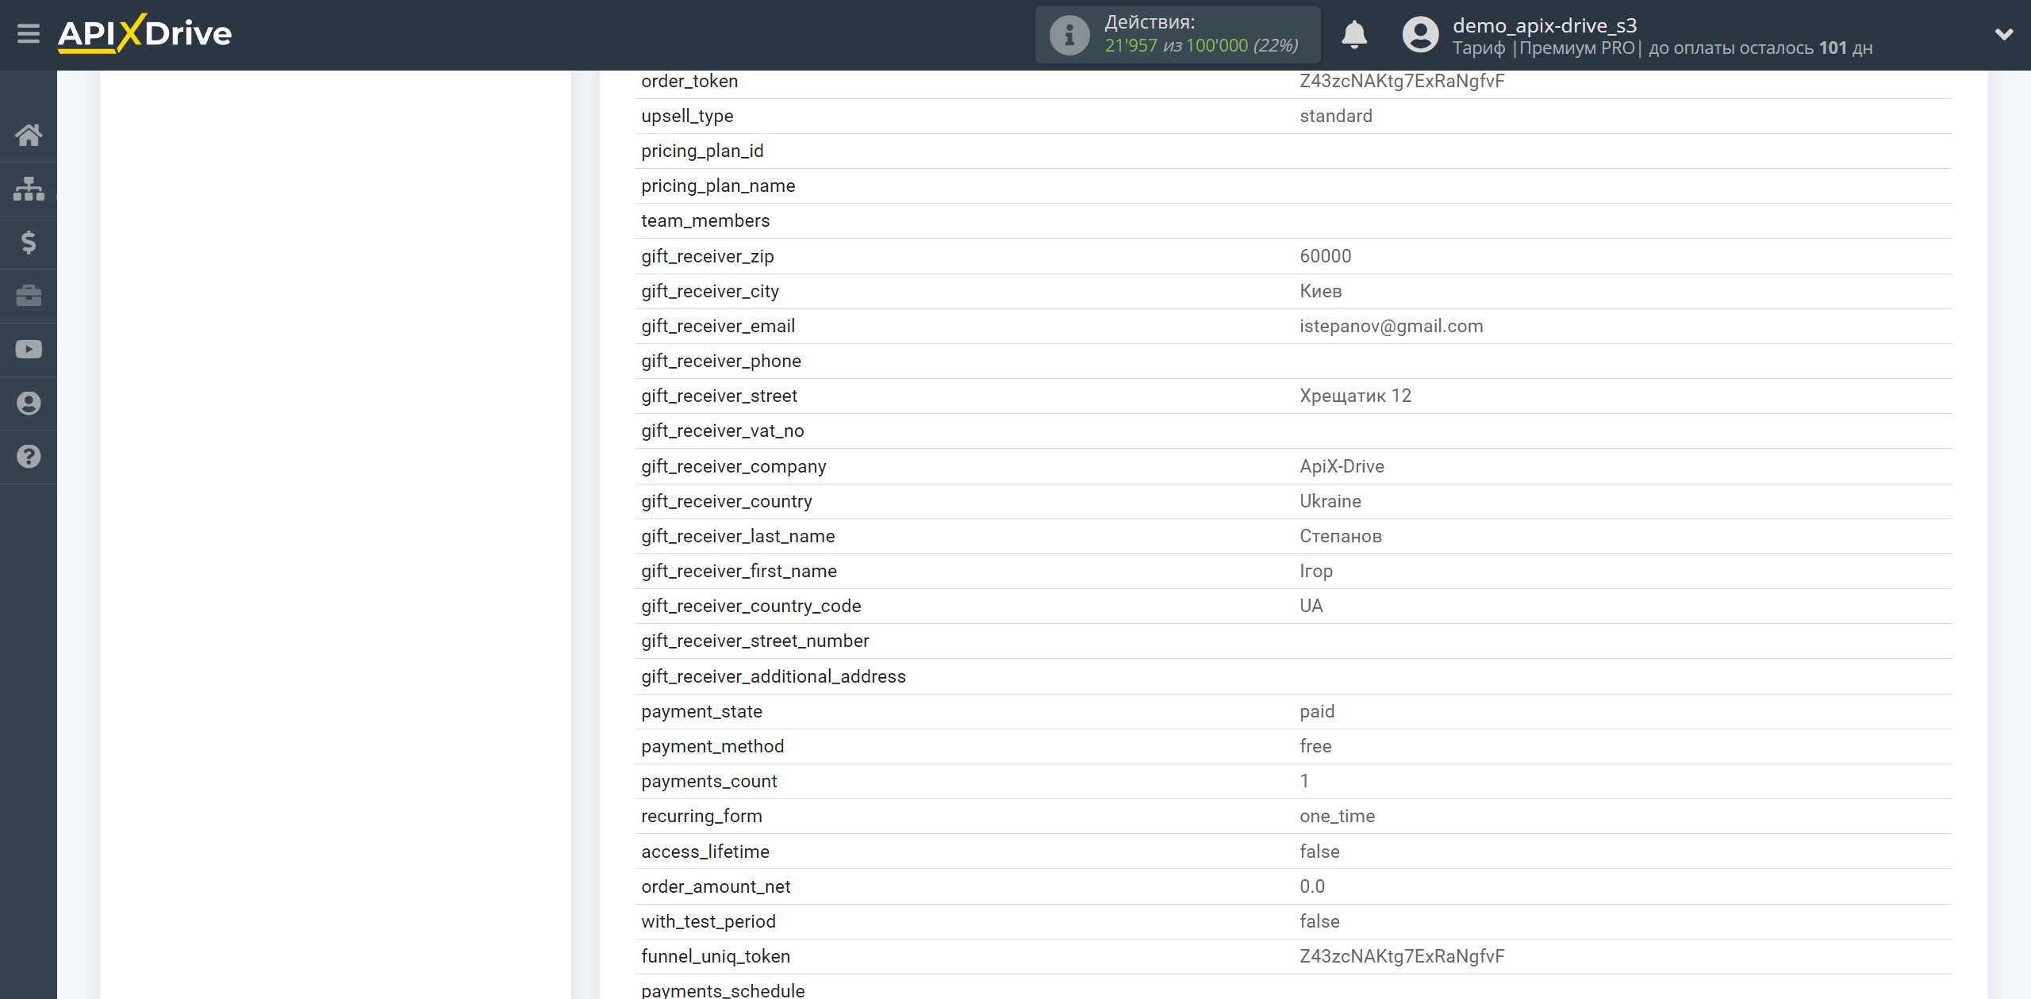Select the funnel_uniq_token value
The height and width of the screenshot is (999, 2031).
point(1401,956)
